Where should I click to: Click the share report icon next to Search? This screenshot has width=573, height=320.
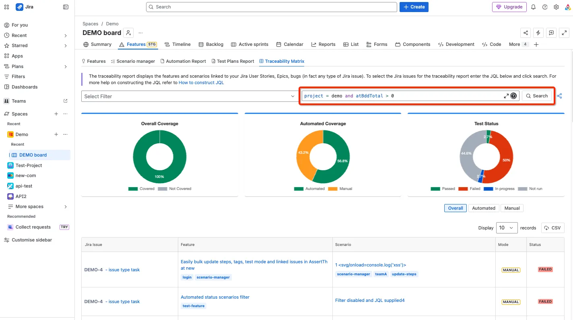pos(559,96)
